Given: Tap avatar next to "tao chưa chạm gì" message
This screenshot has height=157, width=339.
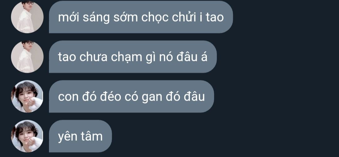Looking at the screenshot, I should pyautogui.click(x=27, y=57).
